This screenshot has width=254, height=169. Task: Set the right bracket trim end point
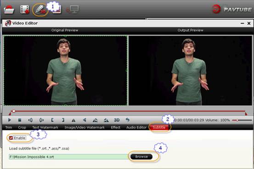[x=63, y=120]
